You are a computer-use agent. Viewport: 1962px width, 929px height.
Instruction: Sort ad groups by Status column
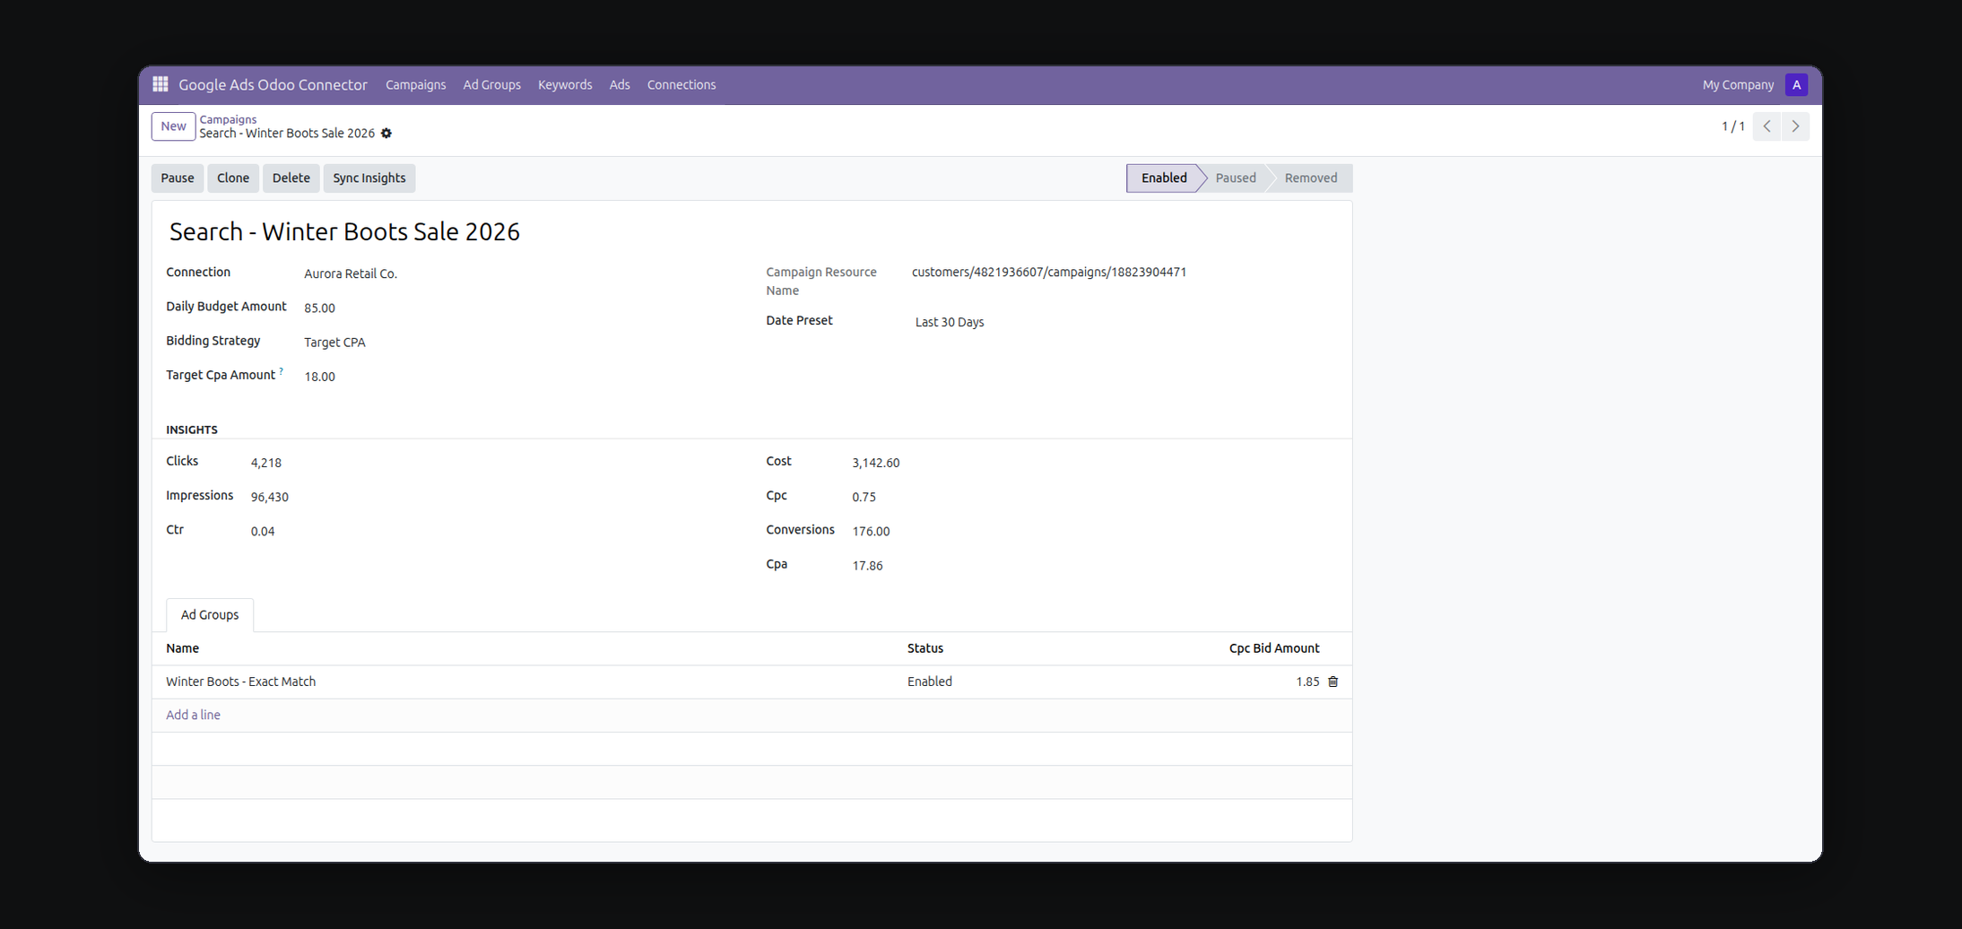pyautogui.click(x=925, y=648)
